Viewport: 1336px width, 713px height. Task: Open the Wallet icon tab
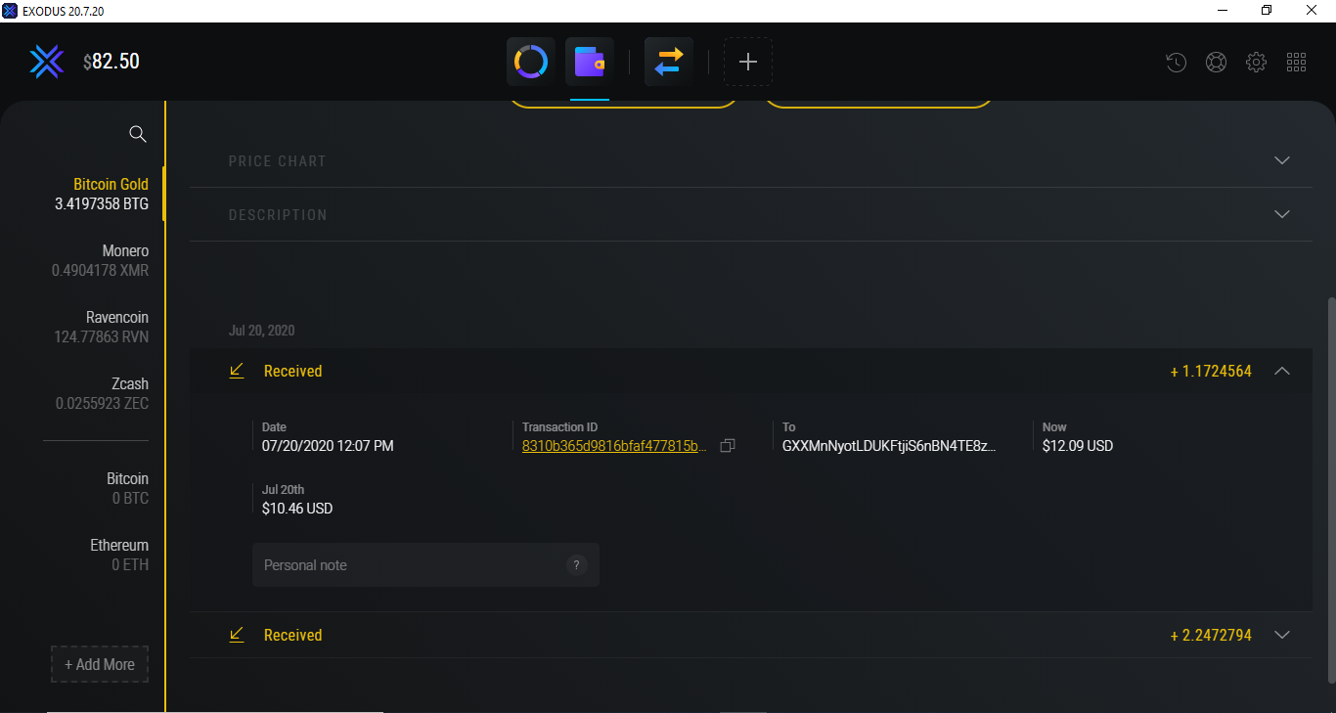tap(590, 62)
